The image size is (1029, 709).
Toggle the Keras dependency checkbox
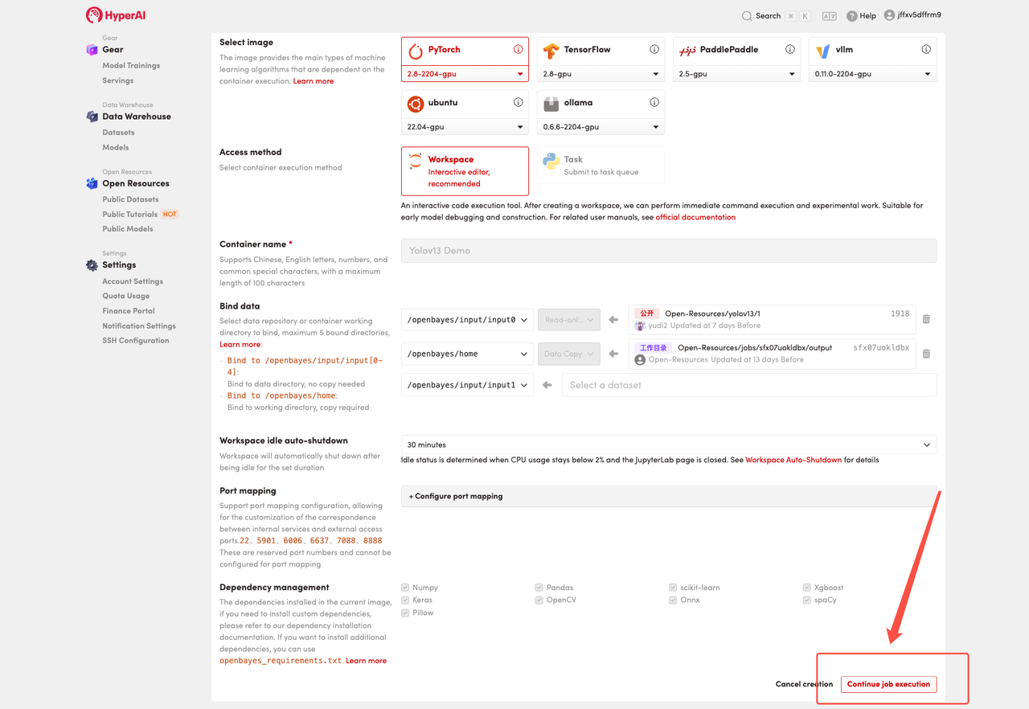[405, 600]
